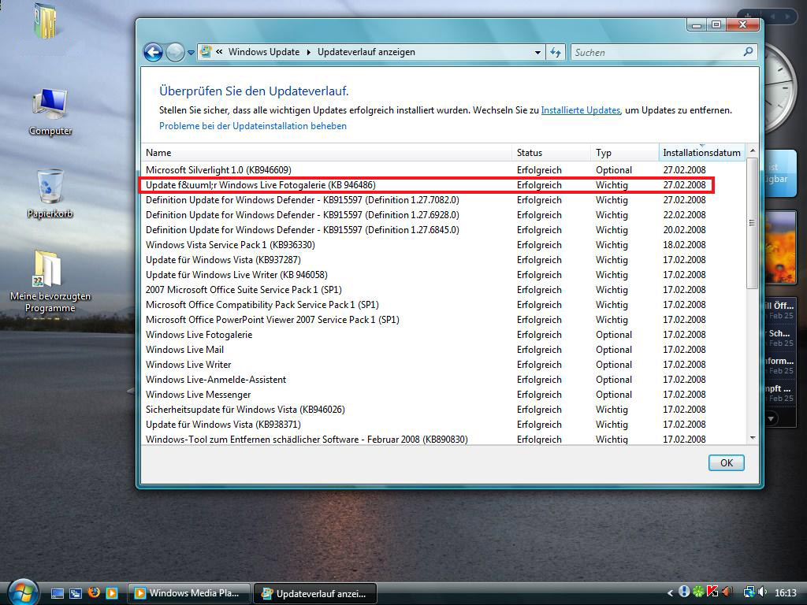Image resolution: width=807 pixels, height=605 pixels.
Task: Open Meine bevorzugten Programme folder
Action: point(50,281)
